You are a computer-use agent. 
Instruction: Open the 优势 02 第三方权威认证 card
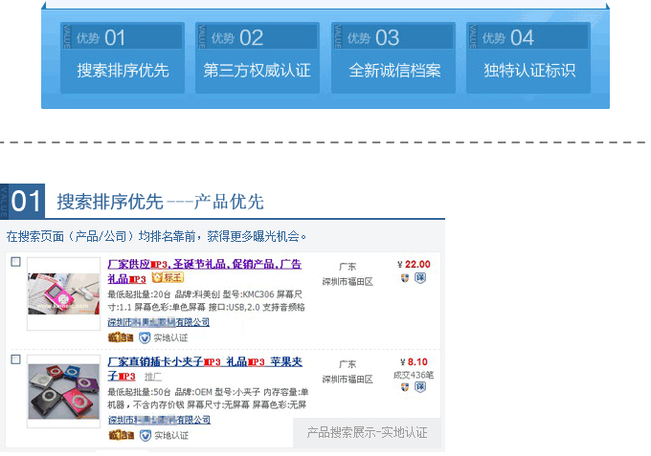(x=258, y=57)
